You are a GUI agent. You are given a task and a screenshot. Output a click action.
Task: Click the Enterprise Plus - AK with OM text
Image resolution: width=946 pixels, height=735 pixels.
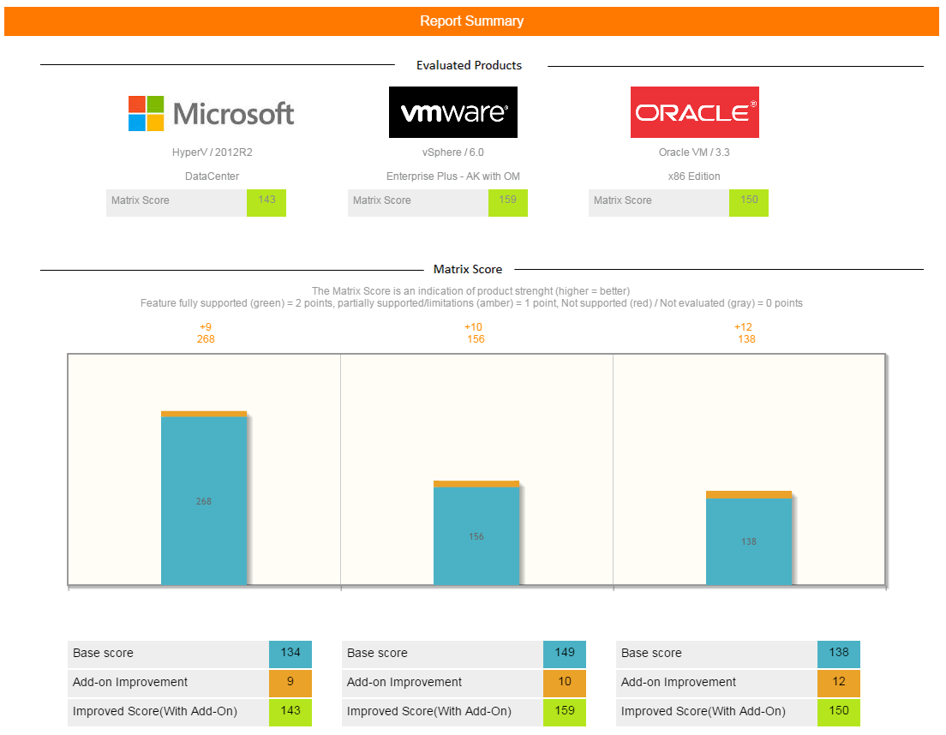click(x=453, y=176)
